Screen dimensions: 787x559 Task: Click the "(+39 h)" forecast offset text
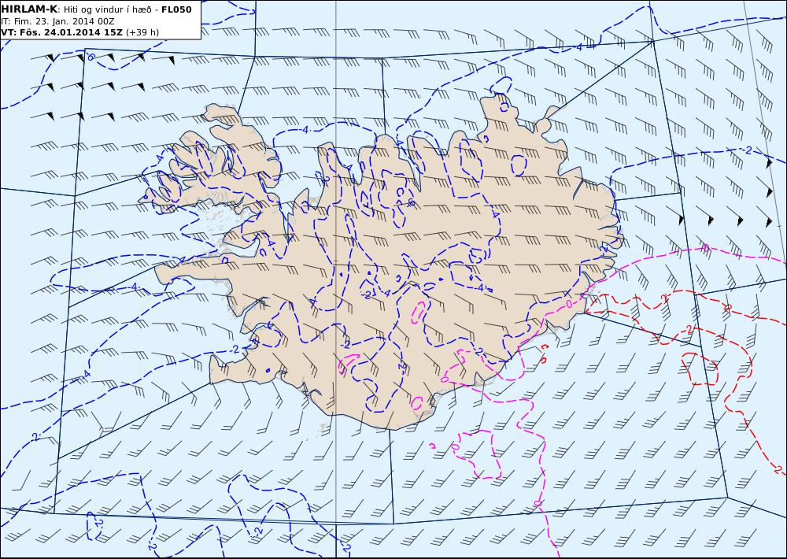click(142, 32)
